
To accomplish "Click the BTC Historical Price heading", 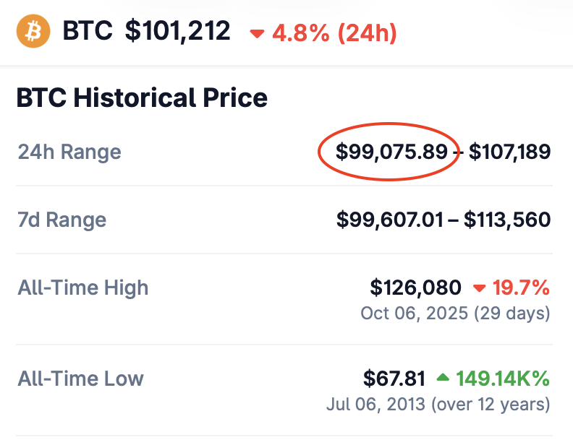I will [x=142, y=98].
